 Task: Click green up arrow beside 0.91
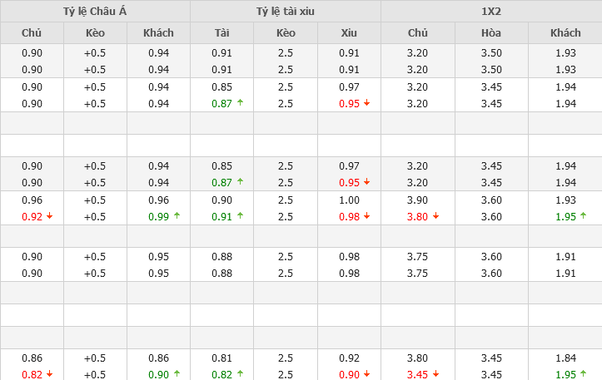pyautogui.click(x=240, y=216)
